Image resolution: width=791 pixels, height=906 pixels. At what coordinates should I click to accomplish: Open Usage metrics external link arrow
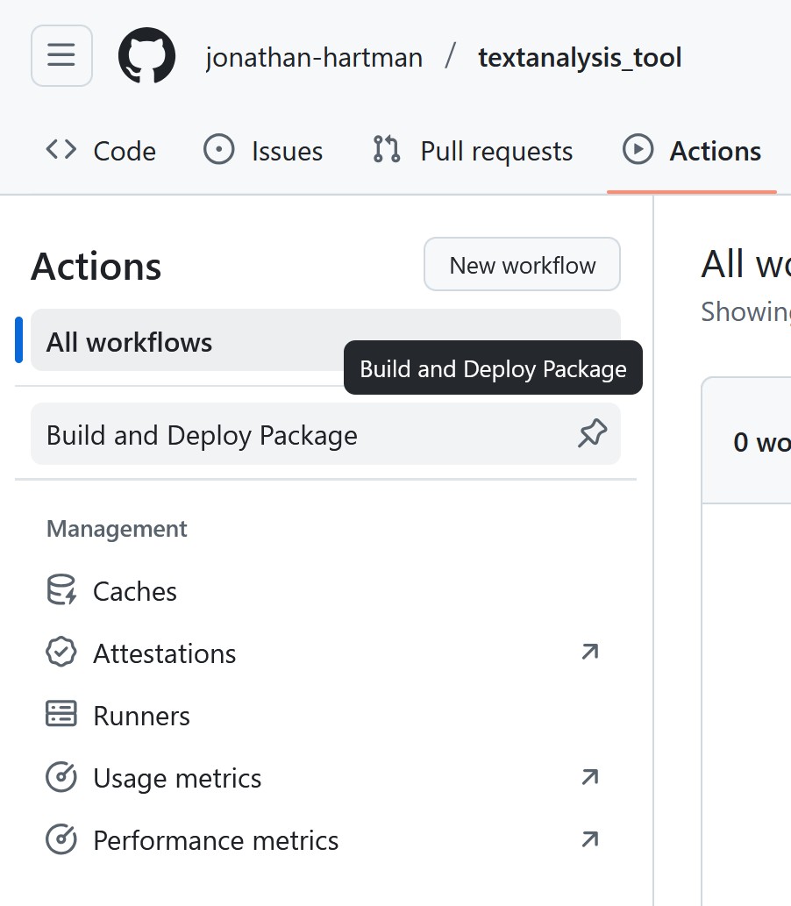point(590,777)
